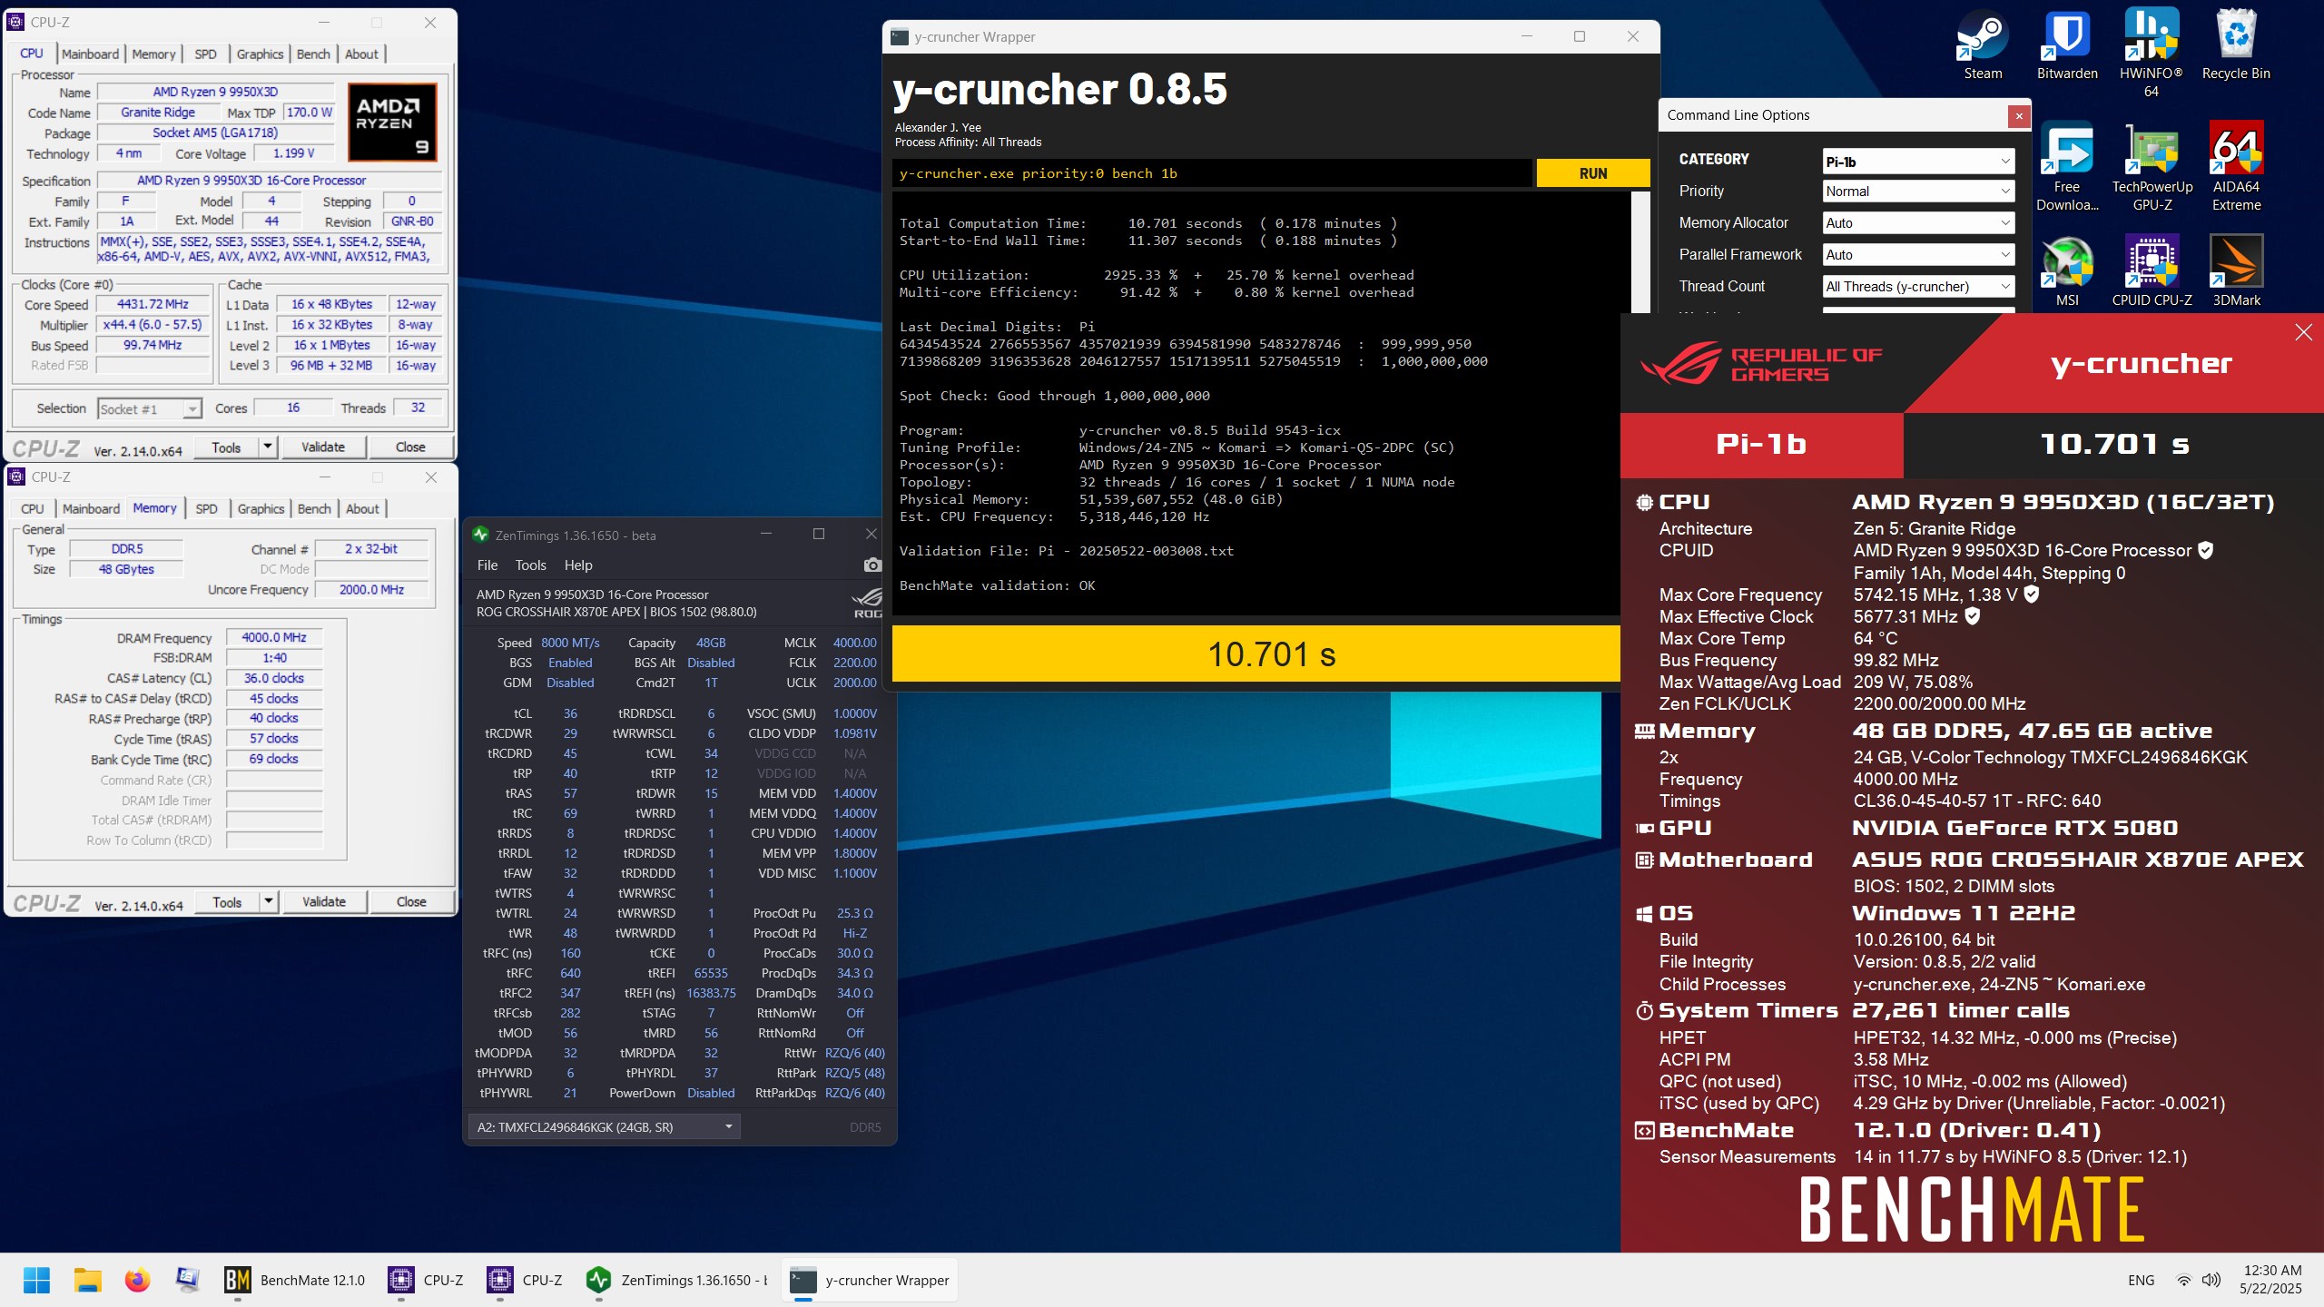
Task: Open the CPU-Z Socket #1 selection dropdown
Action: 149,409
